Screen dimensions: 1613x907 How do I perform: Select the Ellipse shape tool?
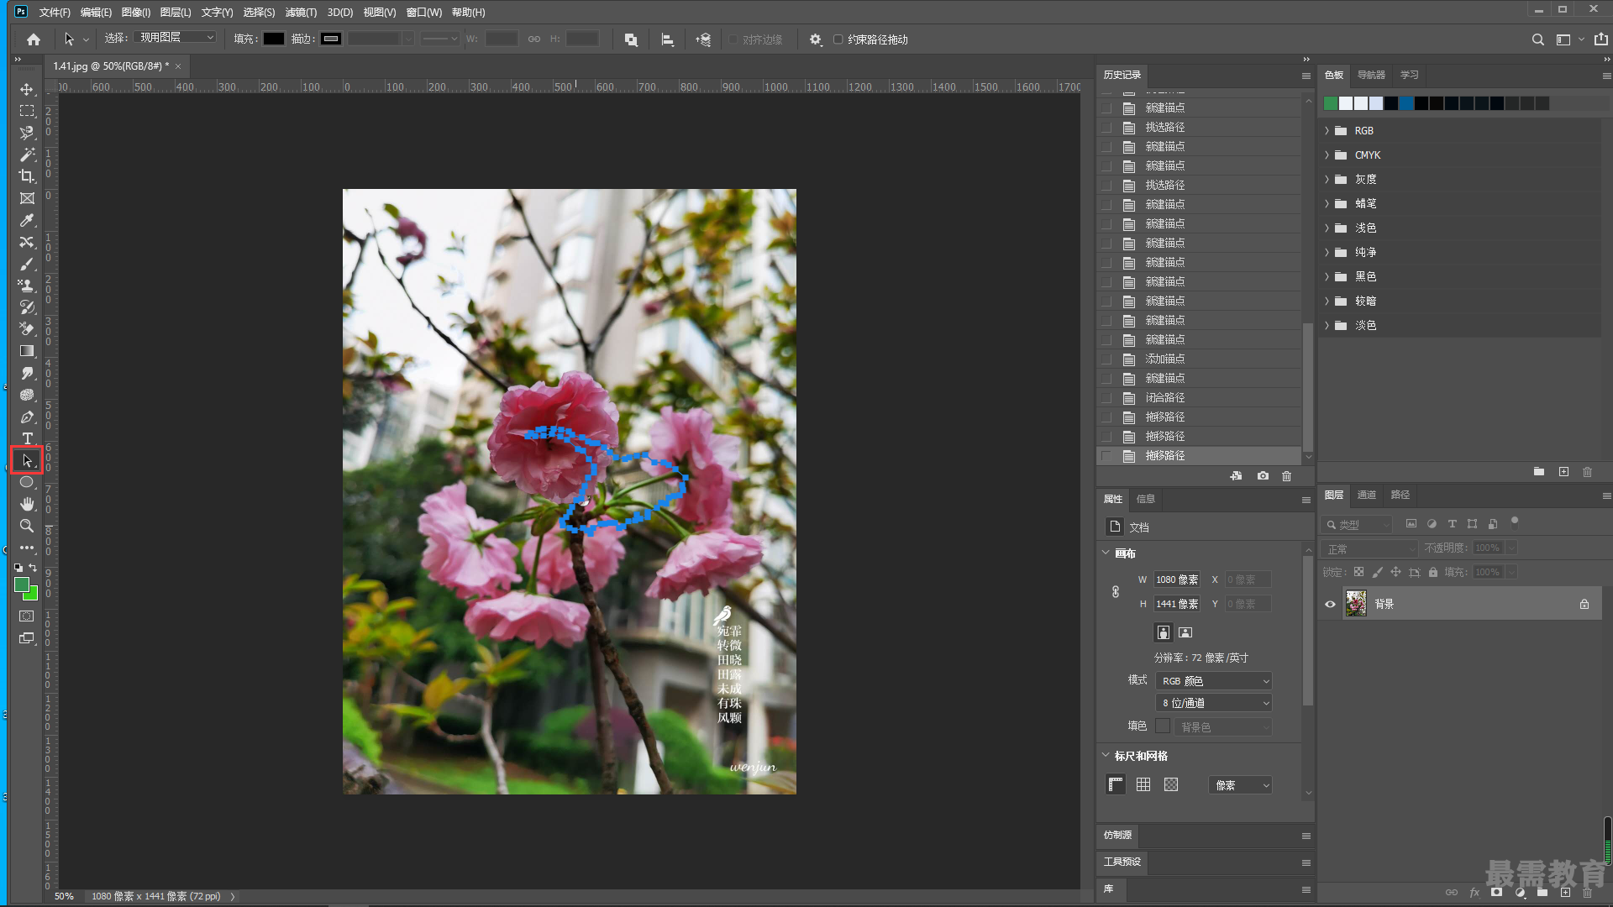tap(27, 482)
